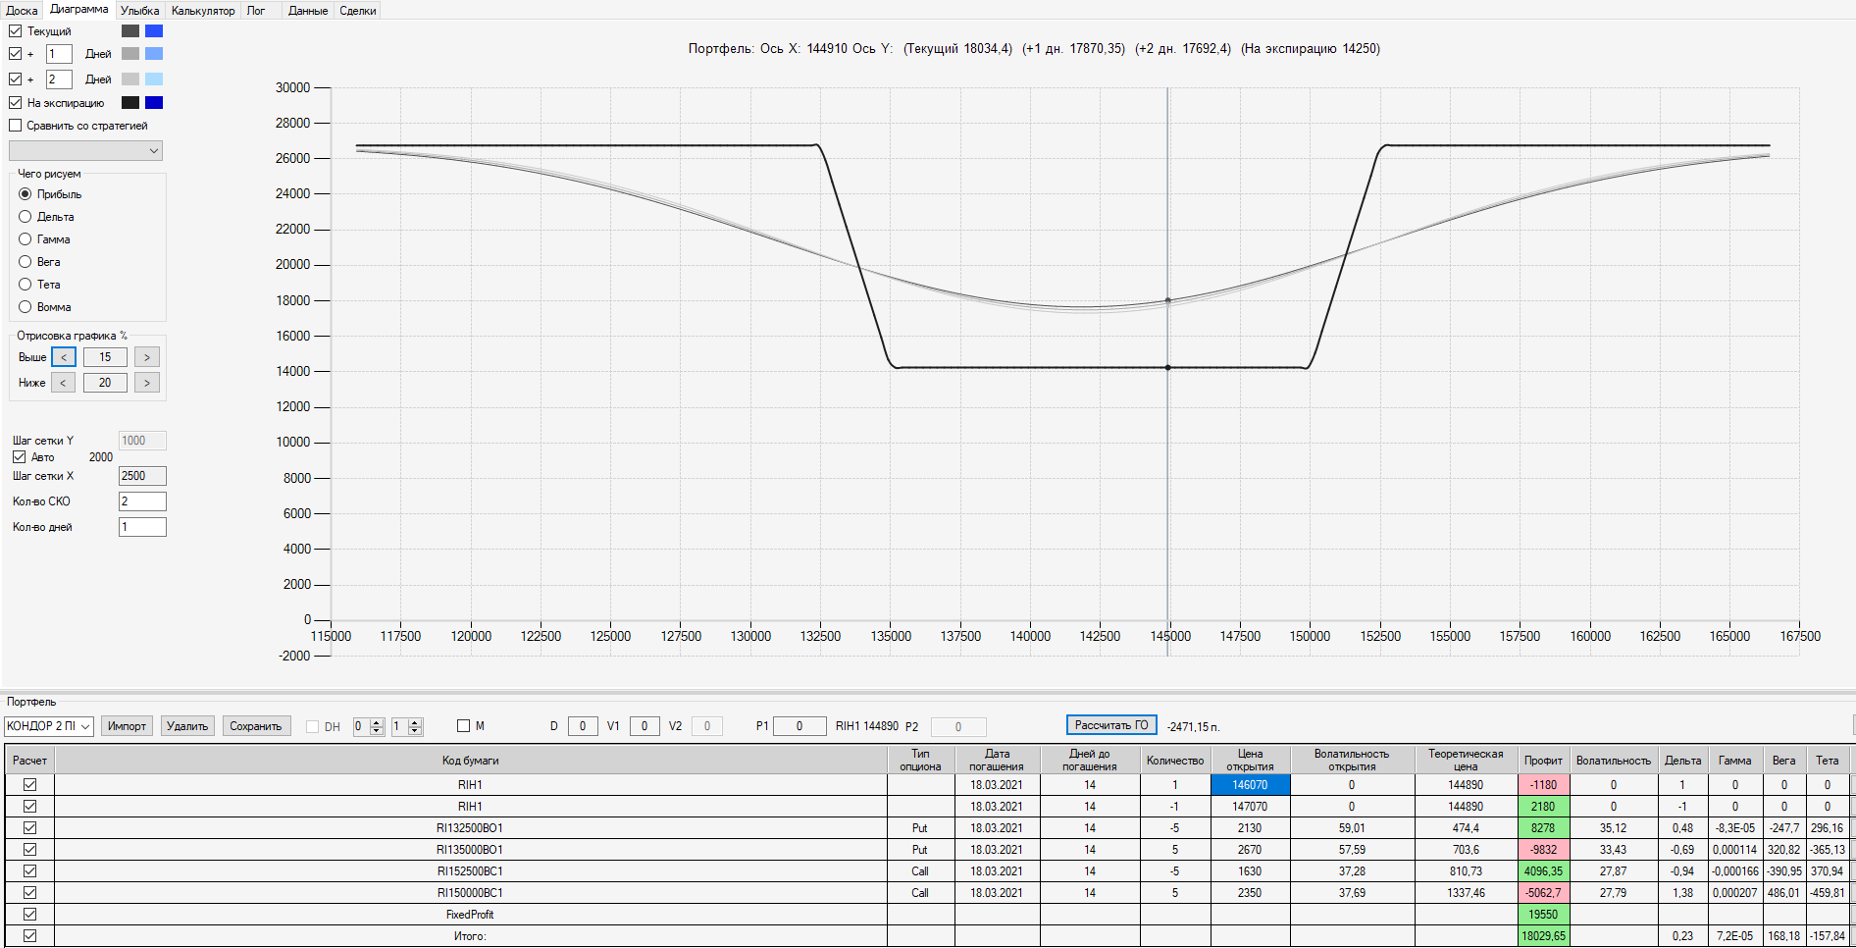
Task: Edit the Кол-во СКО field
Action: point(142,501)
